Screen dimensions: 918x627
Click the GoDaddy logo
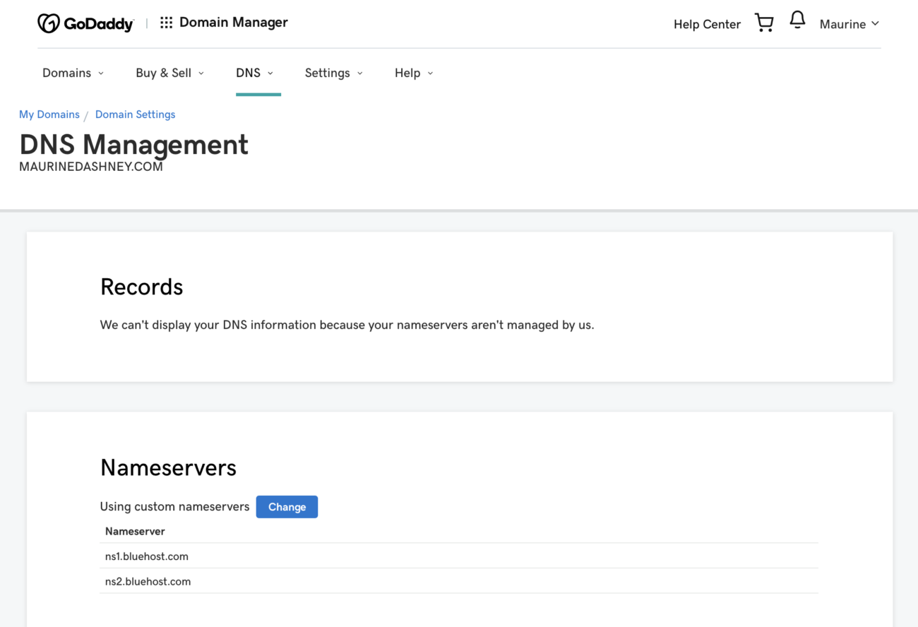[x=85, y=23]
